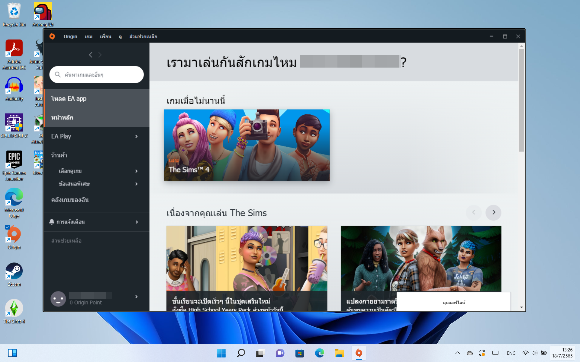Click The Sims 4 recent game thumbnail
This screenshot has width=580, height=362.
(x=246, y=145)
